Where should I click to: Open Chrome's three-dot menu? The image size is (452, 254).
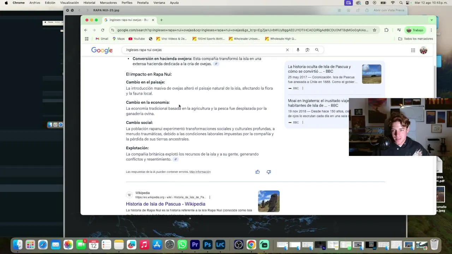pos(431,30)
